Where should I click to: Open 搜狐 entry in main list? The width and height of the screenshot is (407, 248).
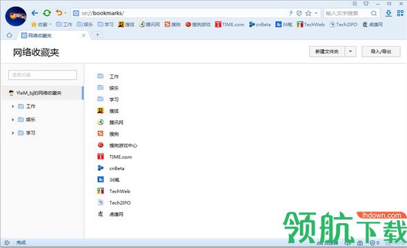[x=108, y=111]
